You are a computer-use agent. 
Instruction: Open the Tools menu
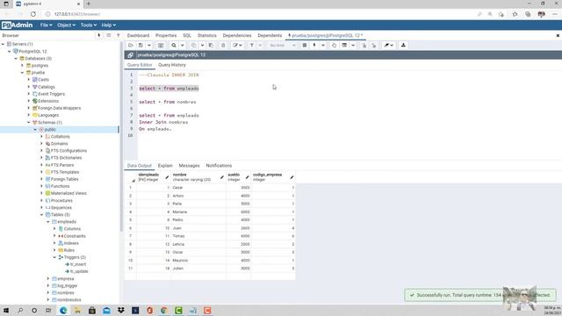click(x=88, y=25)
